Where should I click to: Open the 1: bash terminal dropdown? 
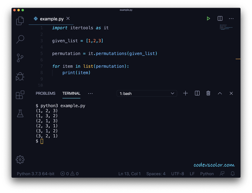[146, 93]
